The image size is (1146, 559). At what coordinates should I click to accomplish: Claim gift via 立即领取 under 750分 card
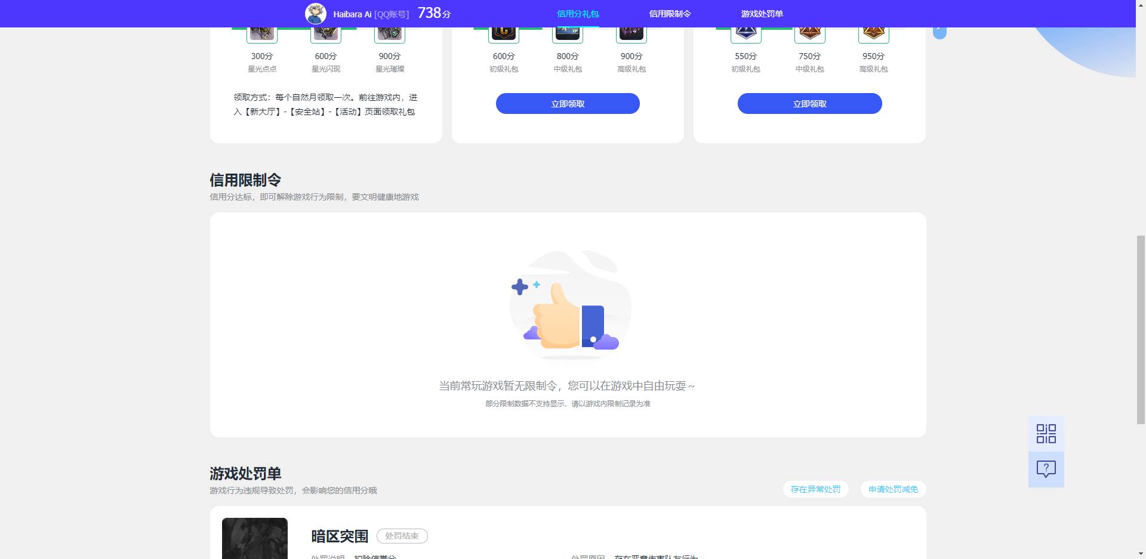point(810,104)
